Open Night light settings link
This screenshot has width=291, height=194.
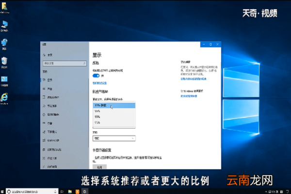[x=99, y=83]
